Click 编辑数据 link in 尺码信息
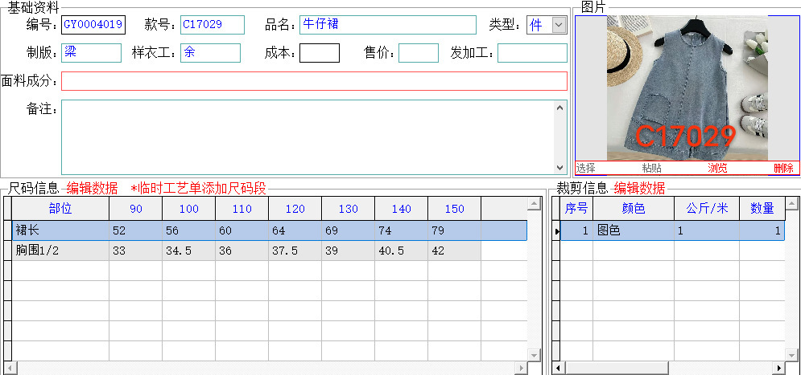The width and height of the screenshot is (801, 375). (92, 189)
